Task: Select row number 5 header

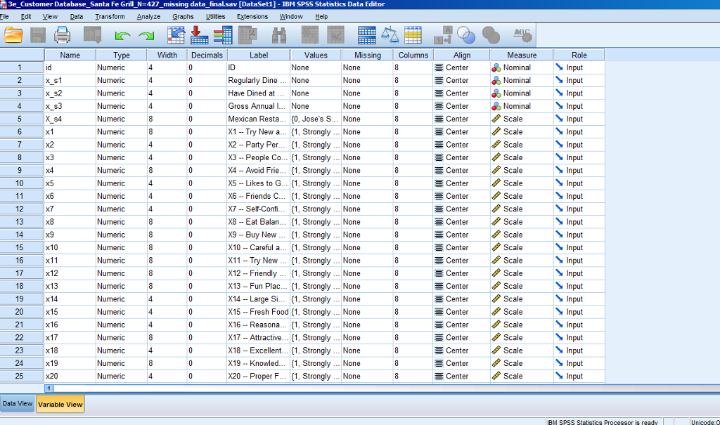Action: tap(22, 119)
